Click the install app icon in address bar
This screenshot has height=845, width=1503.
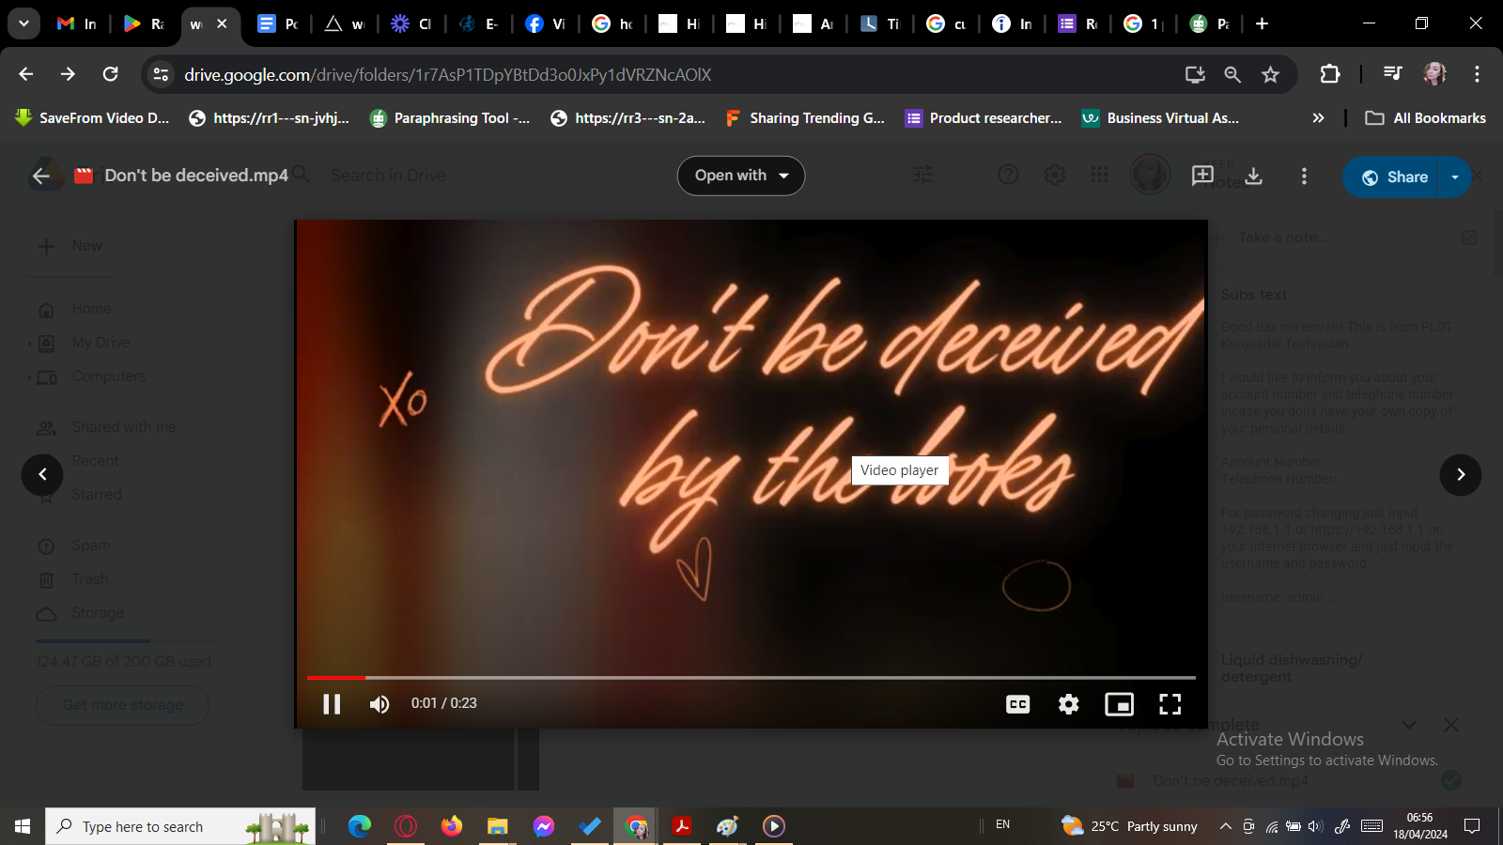tap(1195, 74)
